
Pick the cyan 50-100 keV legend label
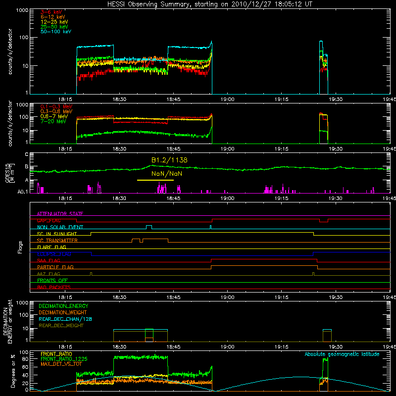[55, 32]
